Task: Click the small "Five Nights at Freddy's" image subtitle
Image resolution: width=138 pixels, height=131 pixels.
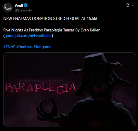Action: 40,81
